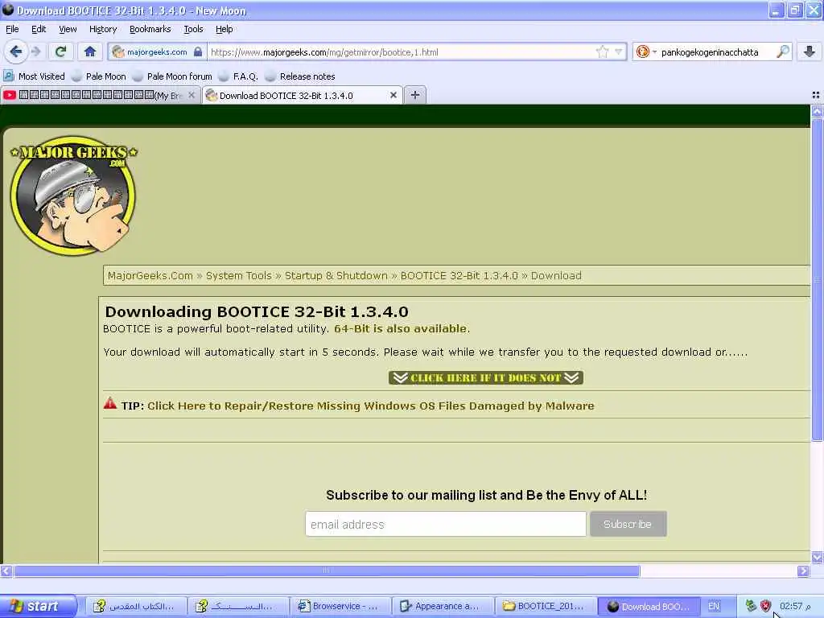Image resolution: width=824 pixels, height=618 pixels.
Task: Switch to Appearance taskbar window
Action: click(443, 606)
